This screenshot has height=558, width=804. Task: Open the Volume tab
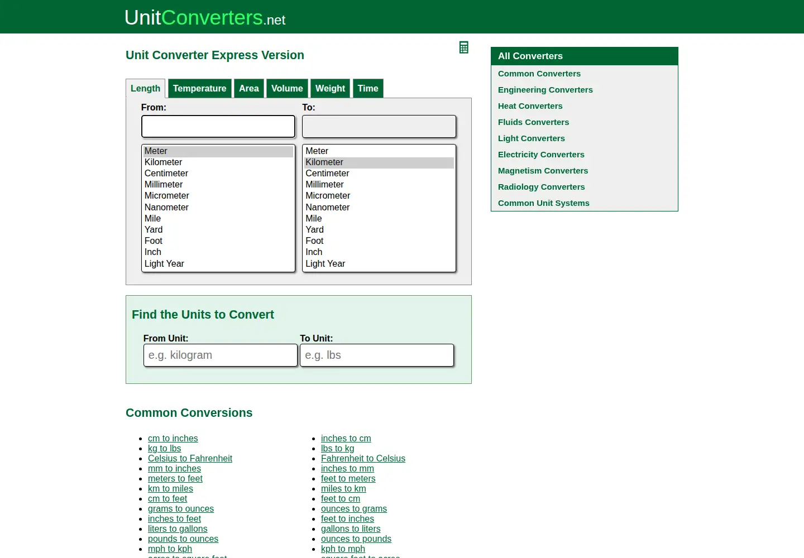point(287,88)
